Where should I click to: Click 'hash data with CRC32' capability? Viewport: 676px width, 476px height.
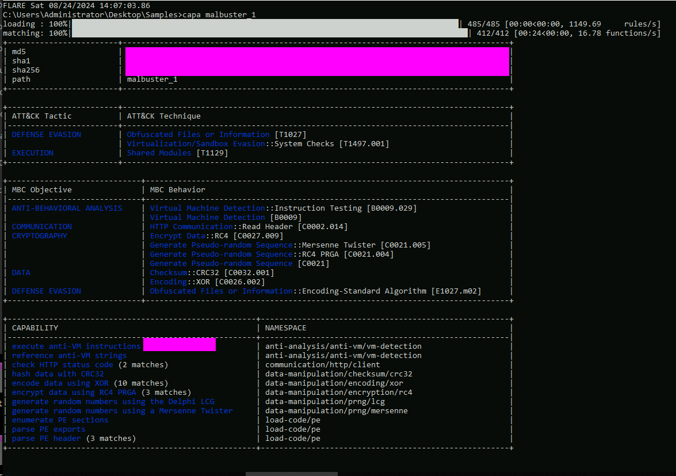58,374
